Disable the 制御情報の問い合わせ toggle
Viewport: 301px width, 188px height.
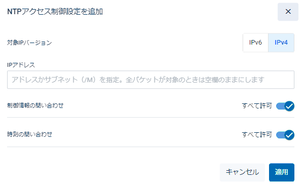pyautogui.click(x=285, y=106)
